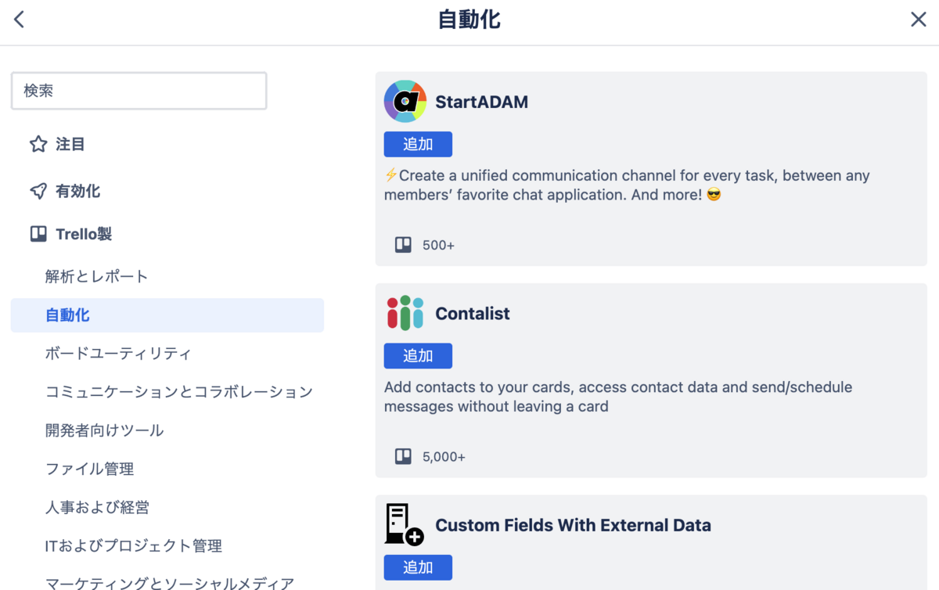Select the 自動化 category in sidebar

(x=167, y=315)
